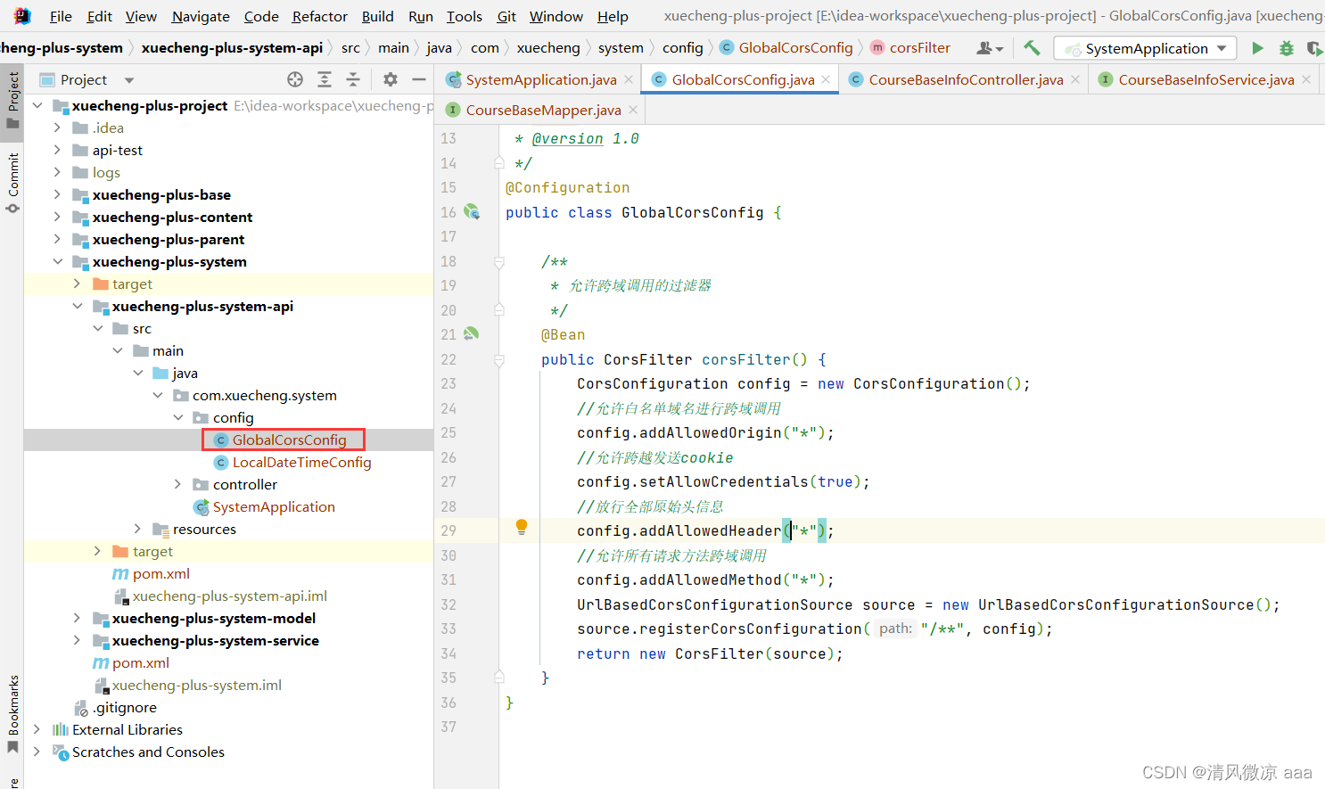Screen dimensions: 1325x789
Task: Toggle fold end marker on line 14
Action: 499,163
